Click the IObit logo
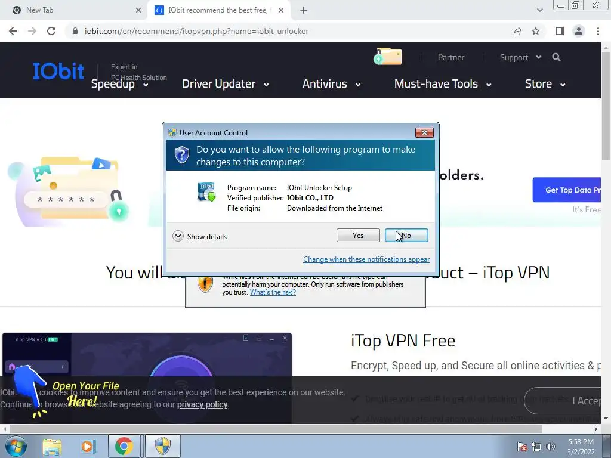 (x=58, y=72)
